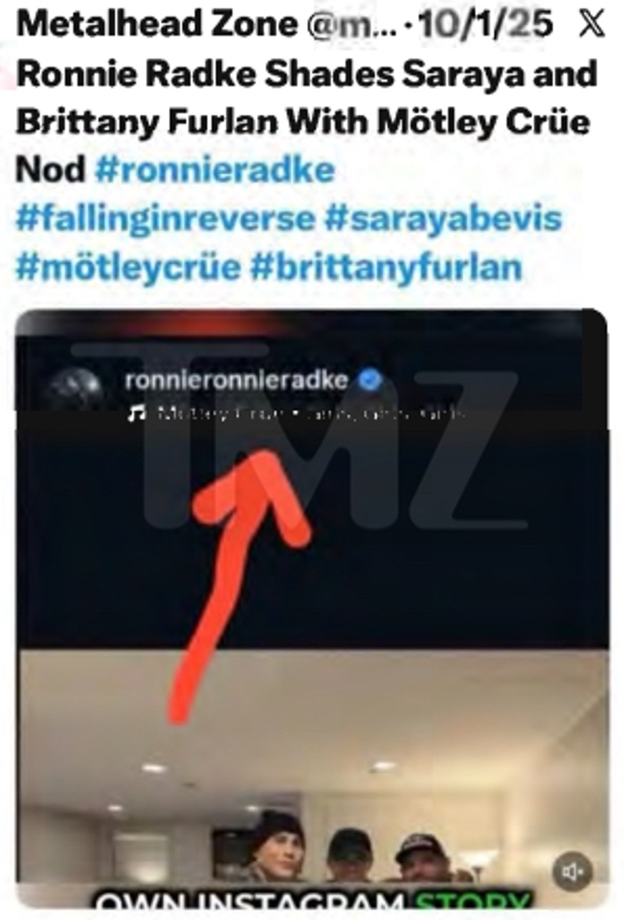624x920 pixels.
Task: Open the #sarayabevis hashtag
Action: [442, 219]
